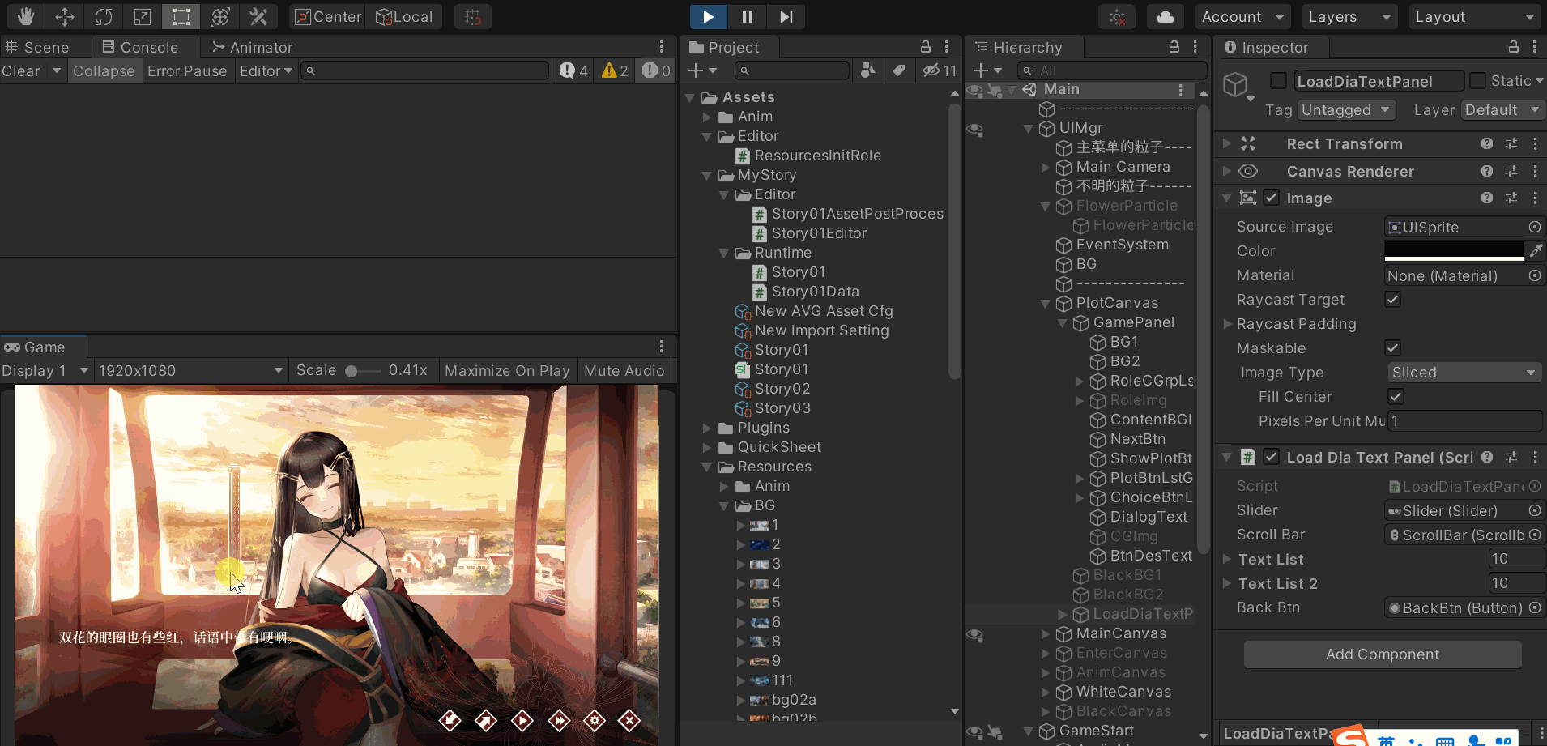Open the 1920x1080 resolution dropdown
Viewport: 1547px width, 746px height.
coord(190,371)
